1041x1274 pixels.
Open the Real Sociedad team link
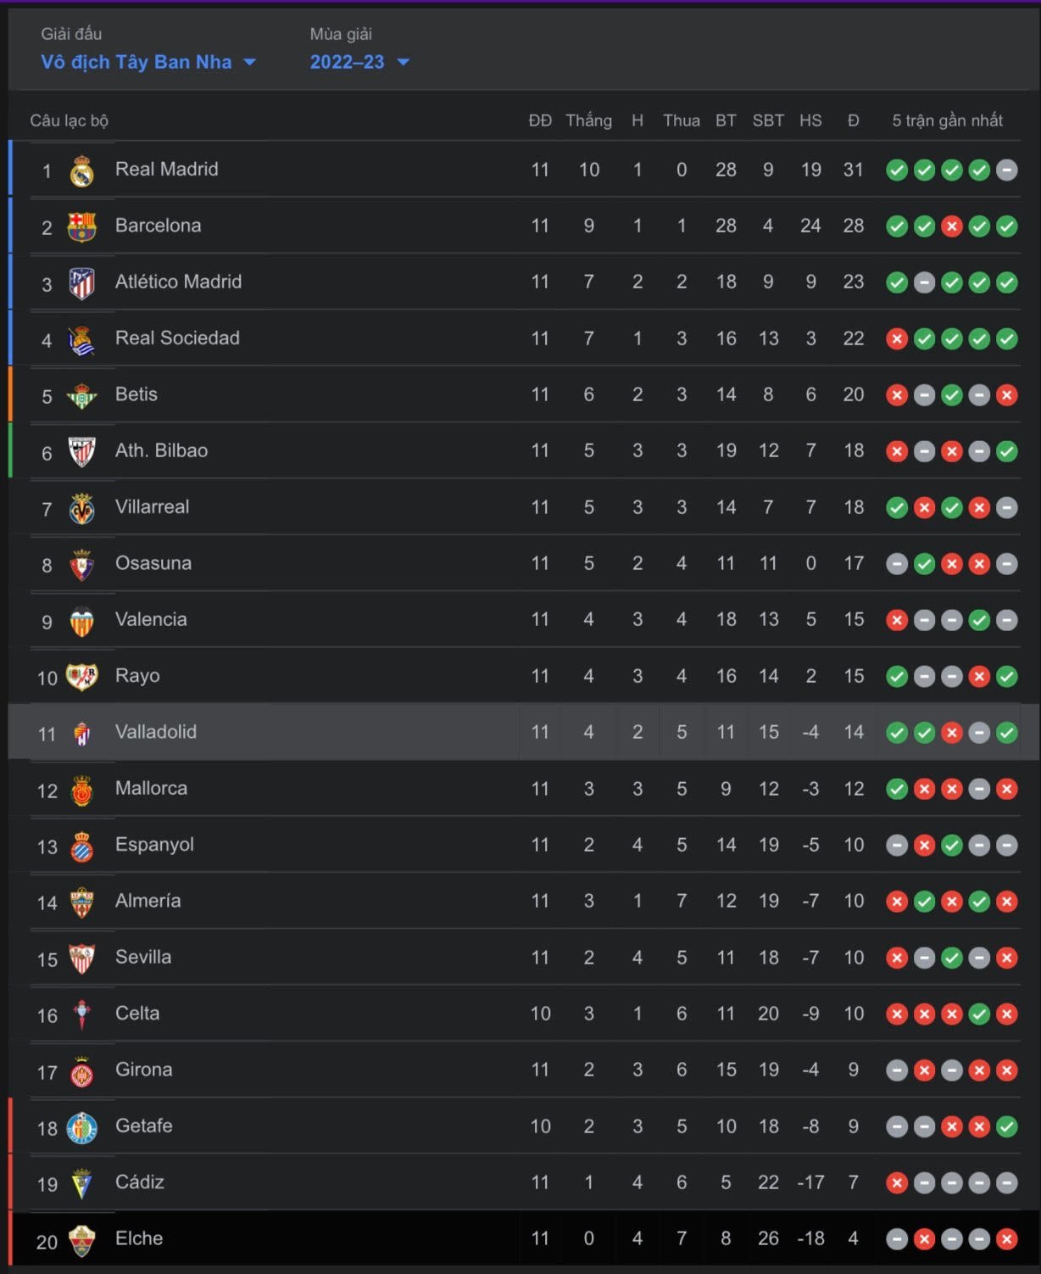(177, 338)
